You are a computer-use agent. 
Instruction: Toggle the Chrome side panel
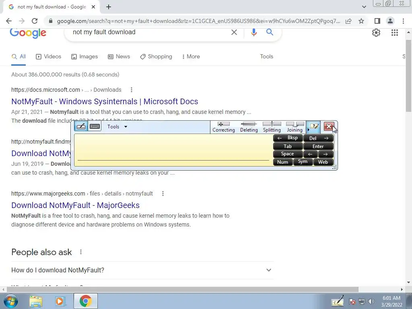coord(377,21)
